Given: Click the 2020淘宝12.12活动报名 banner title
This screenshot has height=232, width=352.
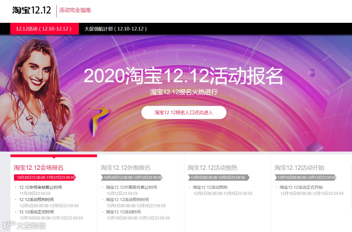Looking at the screenshot, I should coord(183,76).
